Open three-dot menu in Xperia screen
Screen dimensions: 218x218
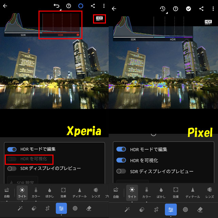pos(104,6)
